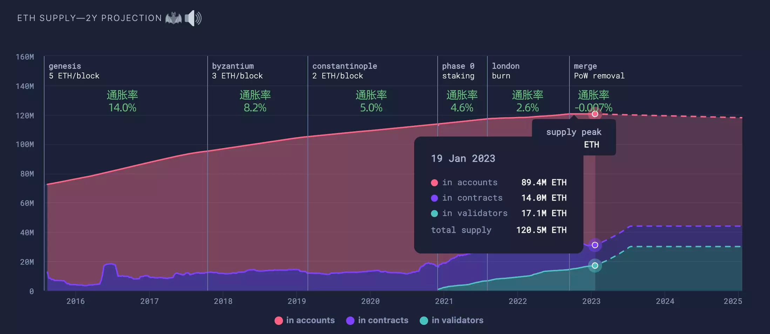The image size is (770, 334).
Task: Click the genesis 5 ETH/block label
Action: [x=74, y=71]
